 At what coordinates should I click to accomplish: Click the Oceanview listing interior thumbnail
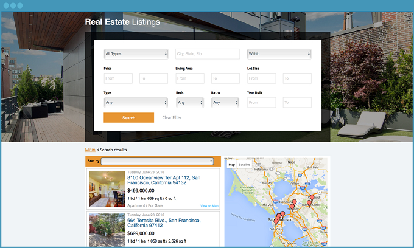coord(107,189)
